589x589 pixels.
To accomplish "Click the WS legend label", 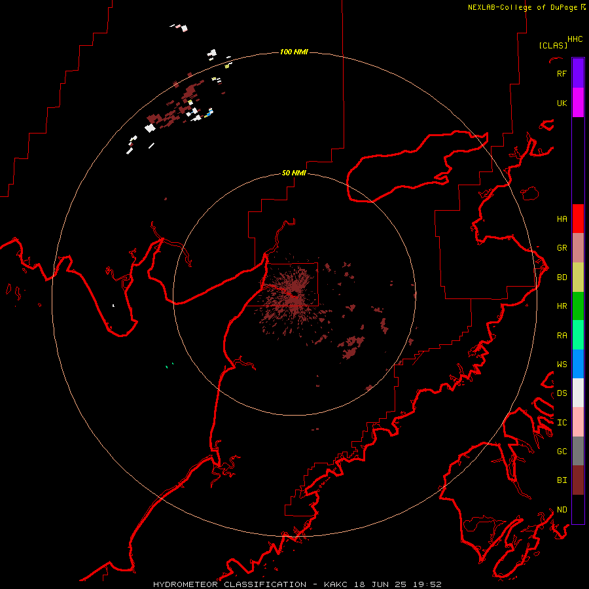I will (562, 364).
